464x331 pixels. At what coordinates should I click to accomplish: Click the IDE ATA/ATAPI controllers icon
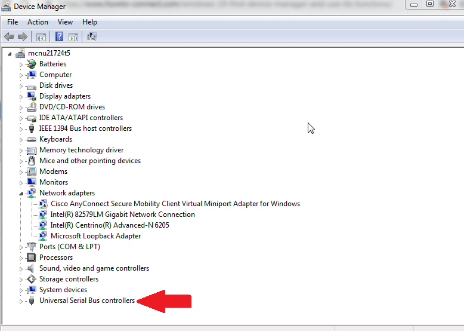pyautogui.click(x=31, y=118)
